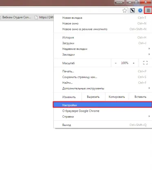The width and height of the screenshot is (152, 184).
Task: Open 'Вебкам Студия Con...' bookmark
Action: (x=15, y=17)
